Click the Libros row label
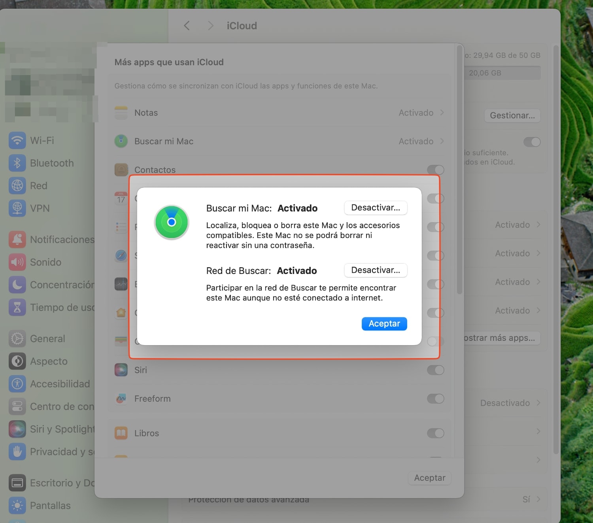The width and height of the screenshot is (593, 523). coord(147,433)
